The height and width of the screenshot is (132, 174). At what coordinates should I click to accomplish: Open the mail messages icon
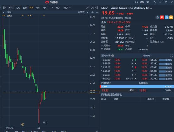coord(142,2)
